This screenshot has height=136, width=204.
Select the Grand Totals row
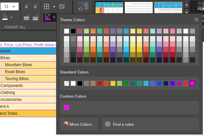(x=13, y=113)
